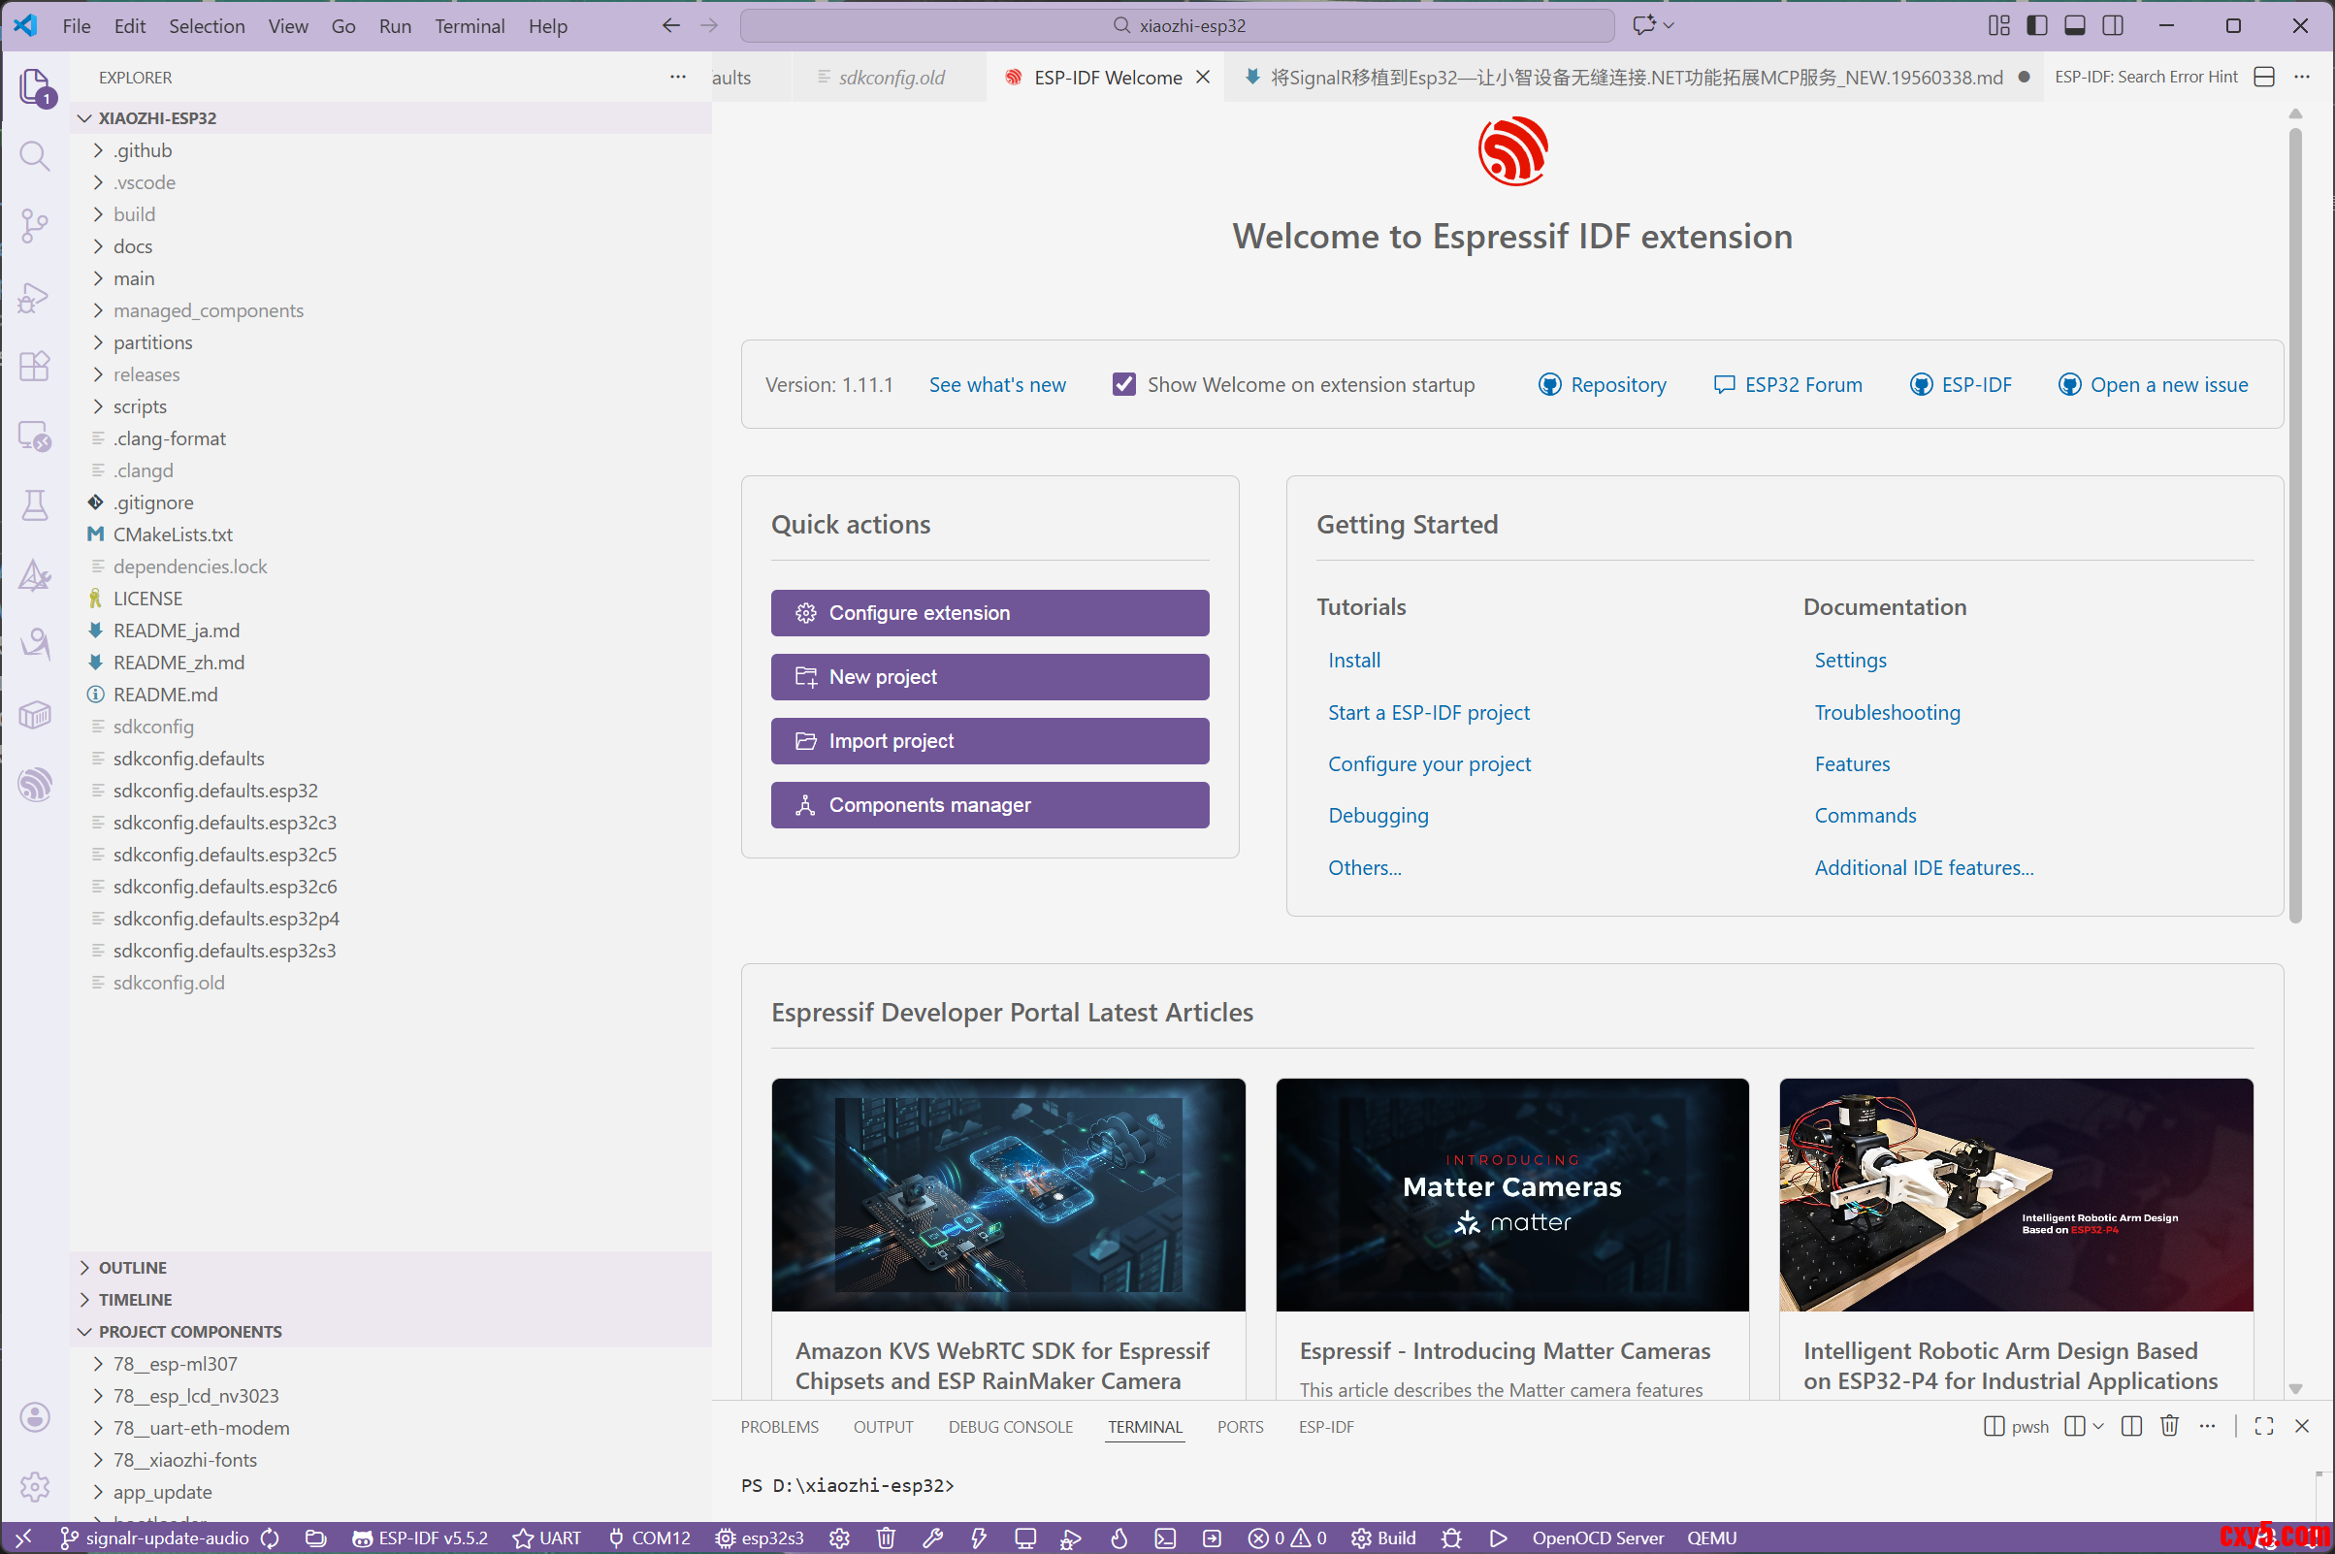Uncheck Show Welcome on extension startup

pyautogui.click(x=1123, y=384)
